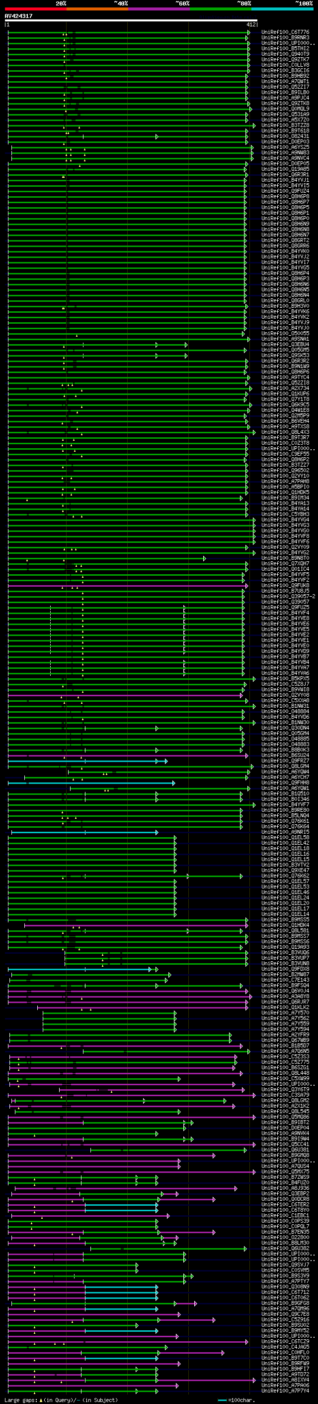Select hit label UniRef100_Q9FUZ4
This screenshot has height=1404, width=318.
click(x=285, y=191)
